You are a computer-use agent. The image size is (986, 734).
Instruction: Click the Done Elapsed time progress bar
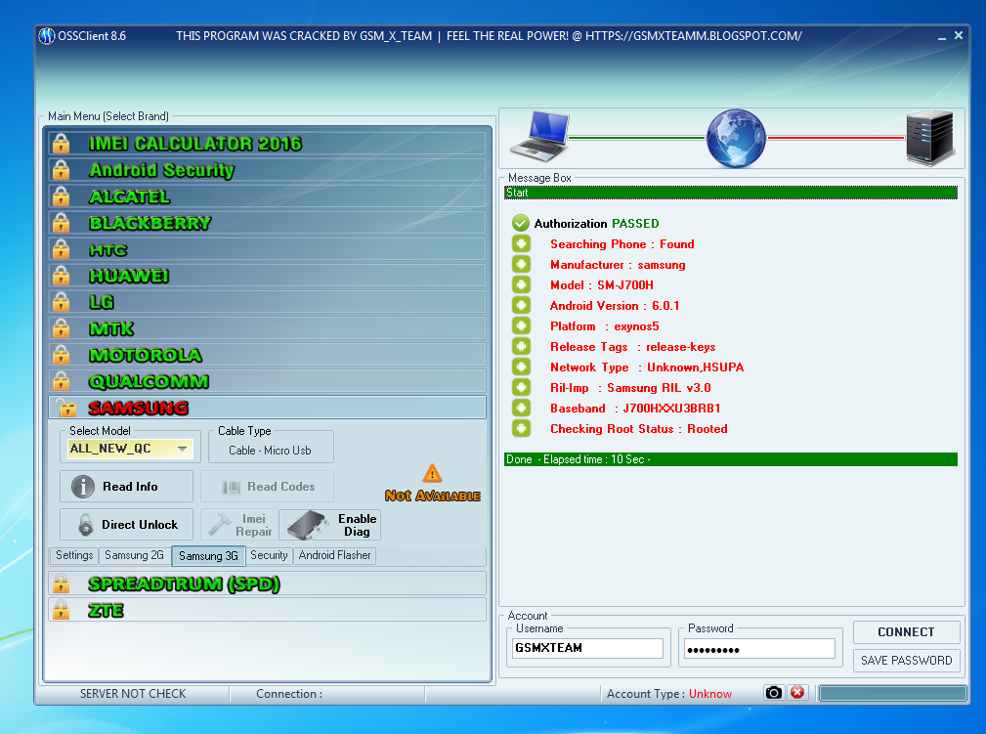tap(731, 459)
